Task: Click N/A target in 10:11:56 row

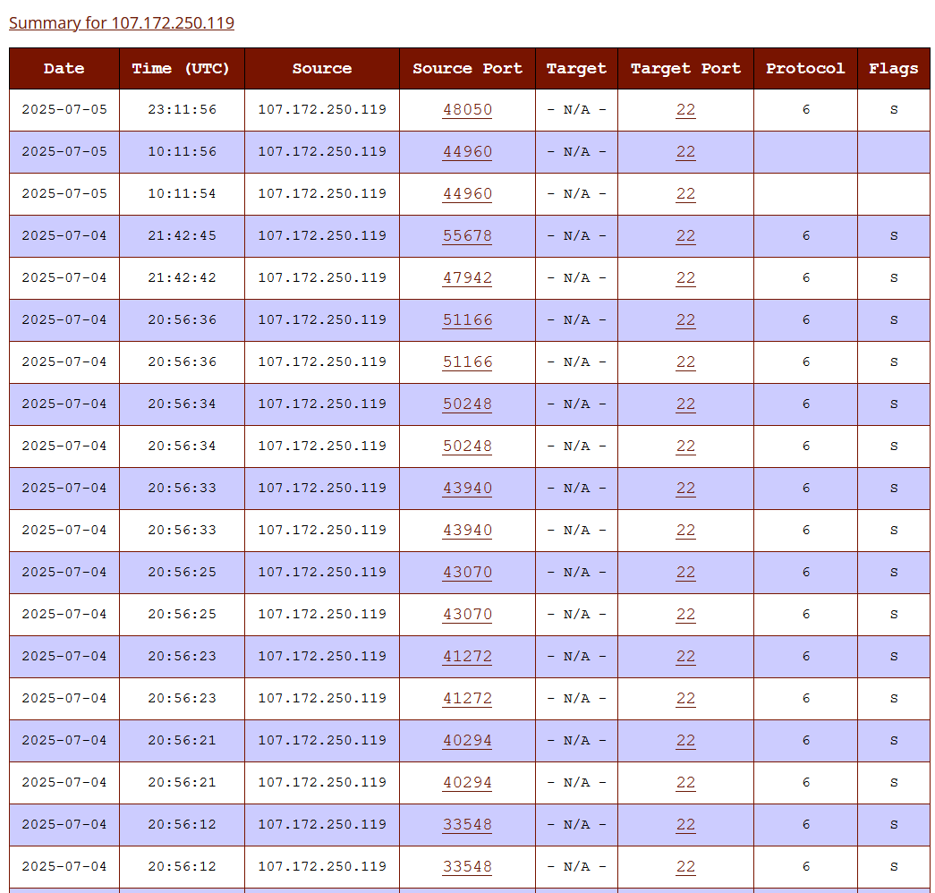Action: click(x=576, y=151)
